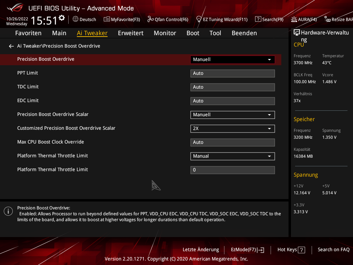Open AURA(F4) lighting icon
The height and width of the screenshot is (265, 353).
point(294,19)
